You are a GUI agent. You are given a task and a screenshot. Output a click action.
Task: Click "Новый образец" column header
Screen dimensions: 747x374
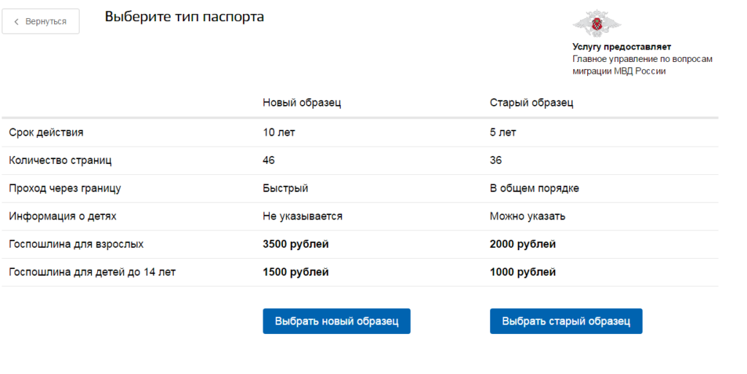(x=301, y=103)
